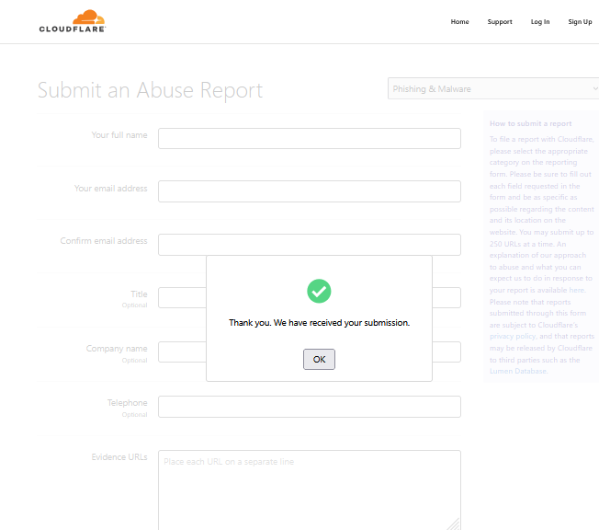Open the Support menu link
The width and height of the screenshot is (599, 530).
[x=500, y=22]
